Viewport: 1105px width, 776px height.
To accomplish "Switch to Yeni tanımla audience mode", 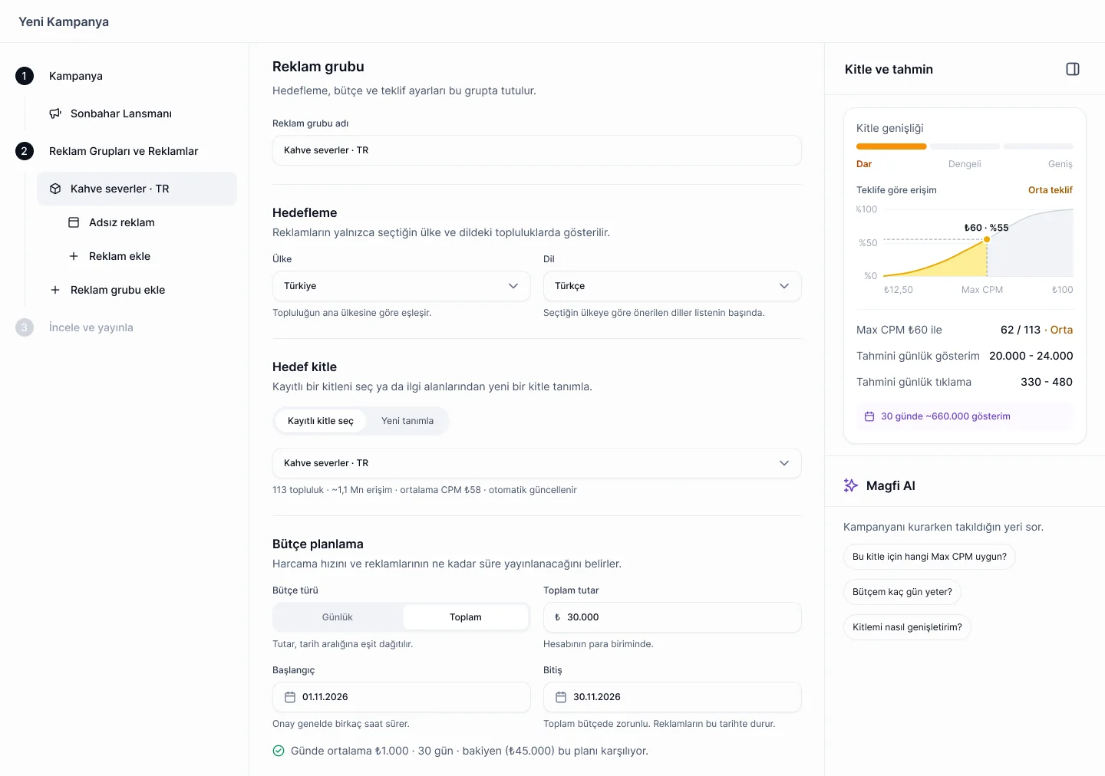I will [407, 421].
